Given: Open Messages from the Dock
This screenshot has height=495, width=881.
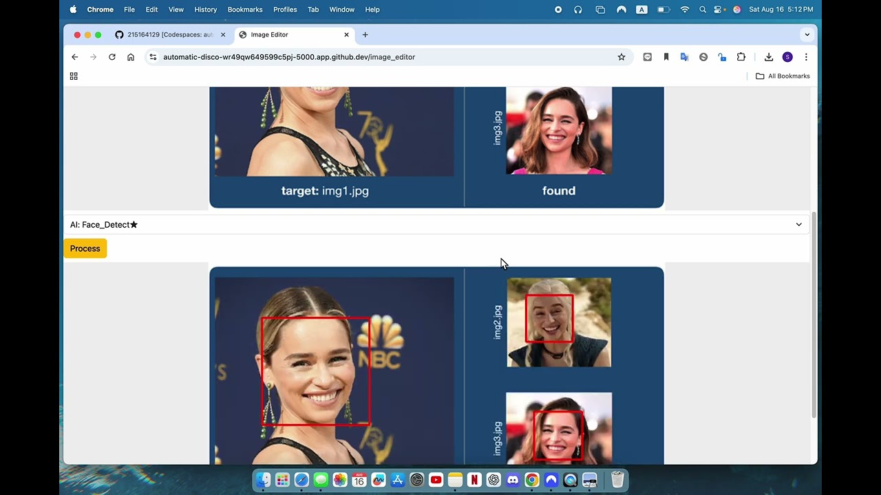Looking at the screenshot, I should point(321,480).
